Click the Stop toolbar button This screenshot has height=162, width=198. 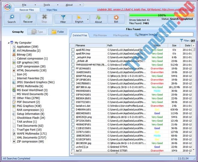44,19
